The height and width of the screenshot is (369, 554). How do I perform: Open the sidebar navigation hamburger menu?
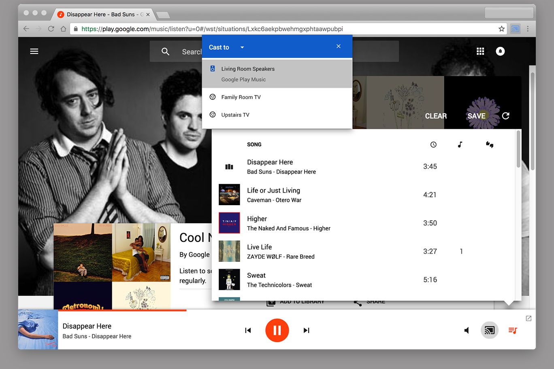pos(34,51)
